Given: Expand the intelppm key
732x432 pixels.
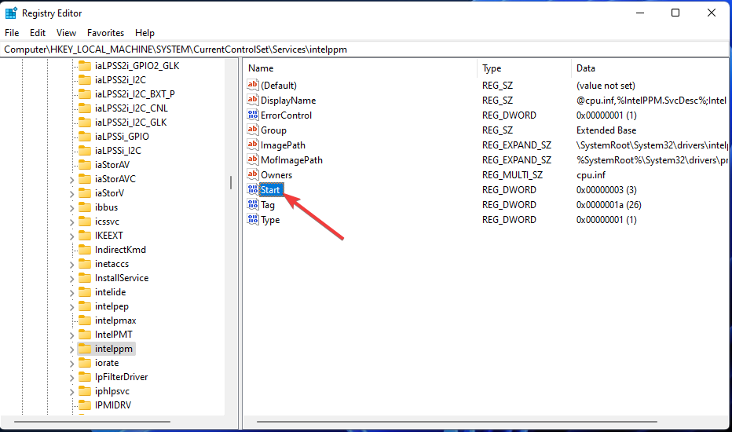Looking at the screenshot, I should click(x=72, y=350).
